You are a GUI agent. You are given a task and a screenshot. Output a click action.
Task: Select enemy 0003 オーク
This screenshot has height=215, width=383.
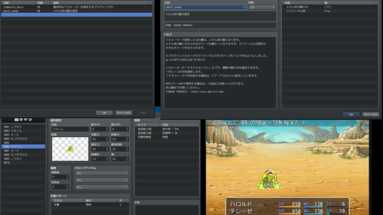(x=23, y=134)
